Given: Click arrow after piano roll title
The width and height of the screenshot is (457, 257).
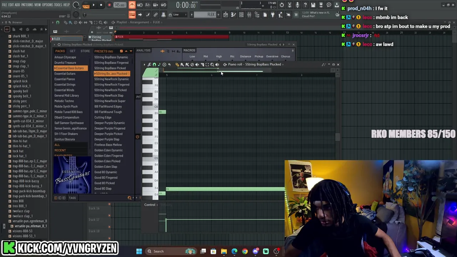Looking at the screenshot, I should pyautogui.click(x=283, y=65).
